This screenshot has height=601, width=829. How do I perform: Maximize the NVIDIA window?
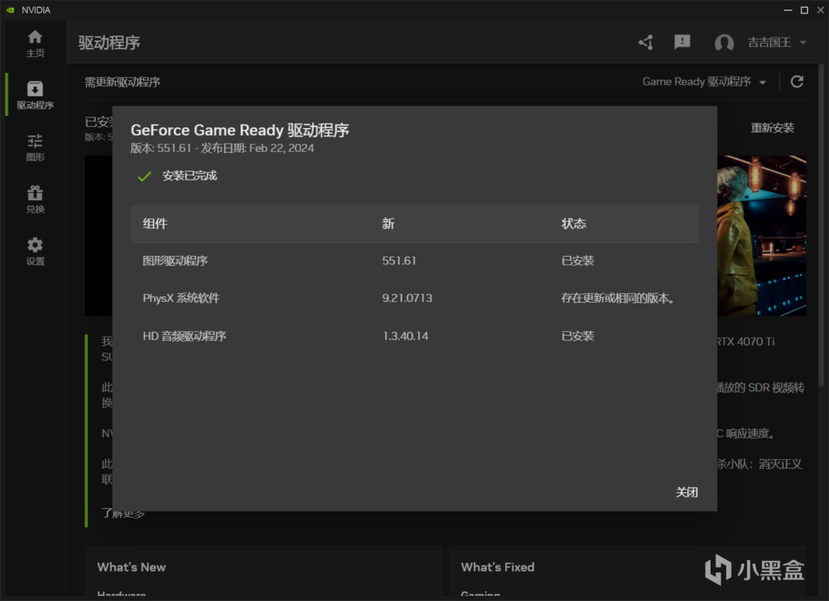[804, 10]
